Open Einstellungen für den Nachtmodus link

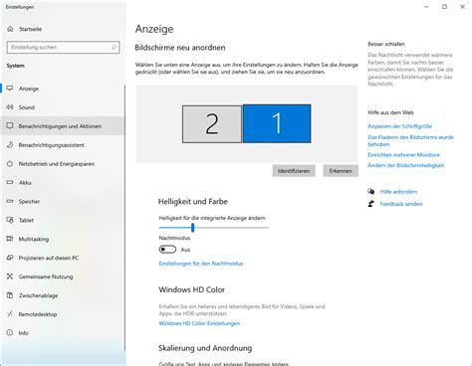click(x=201, y=264)
